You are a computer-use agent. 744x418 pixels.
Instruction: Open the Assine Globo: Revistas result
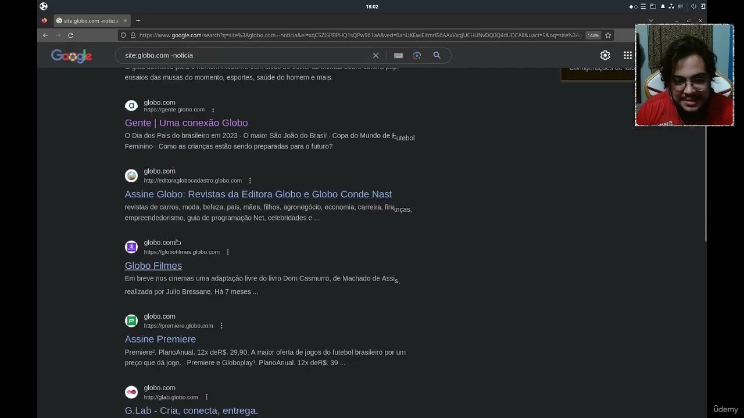coord(258,194)
